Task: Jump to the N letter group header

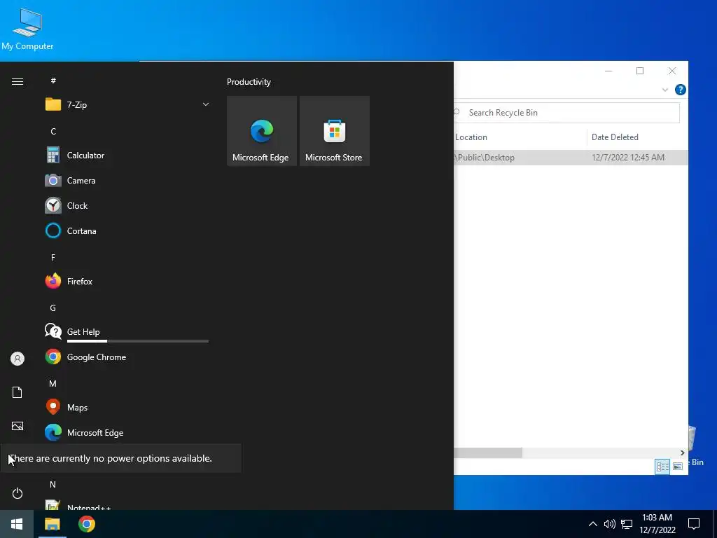Action: point(53,484)
